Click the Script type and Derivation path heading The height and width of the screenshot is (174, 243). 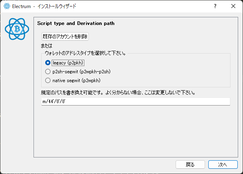76,23
